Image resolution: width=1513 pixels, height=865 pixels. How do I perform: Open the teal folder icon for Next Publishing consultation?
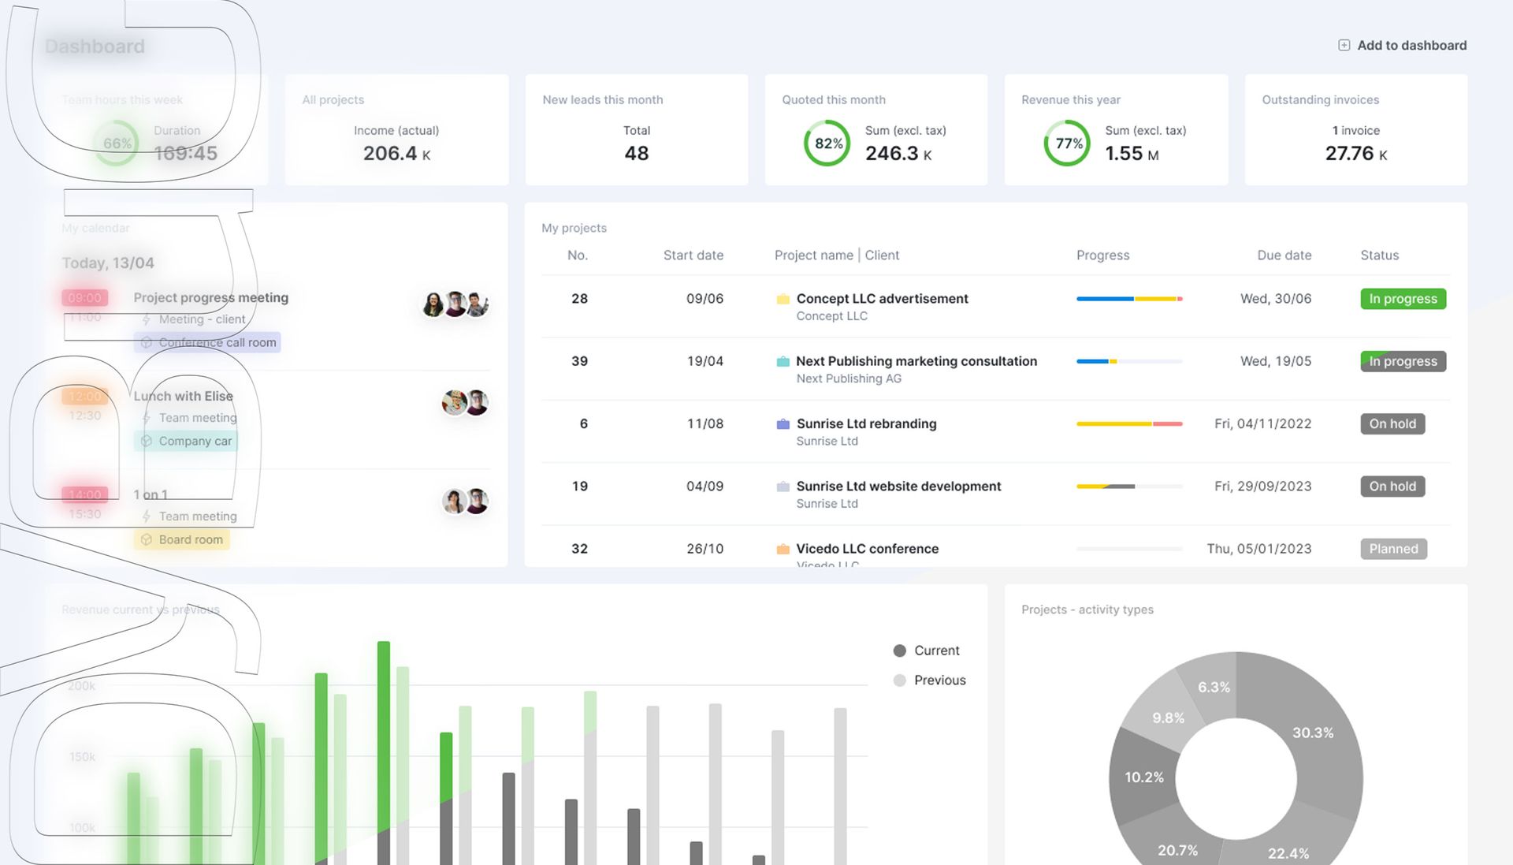[x=783, y=361]
